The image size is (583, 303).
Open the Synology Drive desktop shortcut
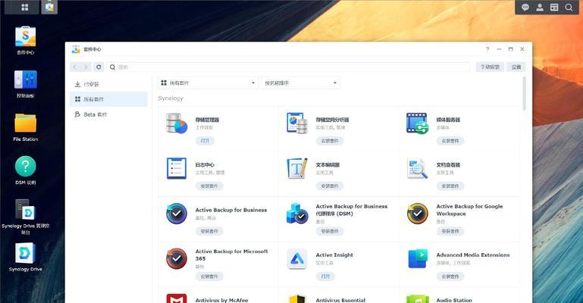[x=25, y=257]
